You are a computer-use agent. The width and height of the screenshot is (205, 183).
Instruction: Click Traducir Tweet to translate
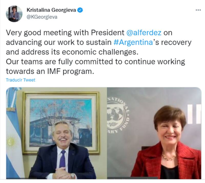coord(21,80)
